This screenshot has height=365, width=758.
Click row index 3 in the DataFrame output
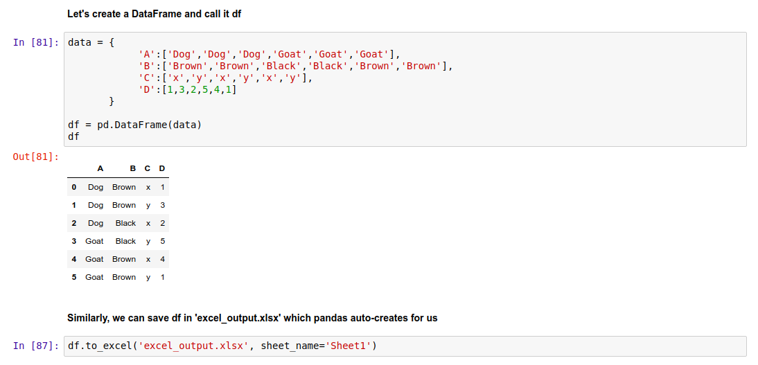pyautogui.click(x=73, y=241)
